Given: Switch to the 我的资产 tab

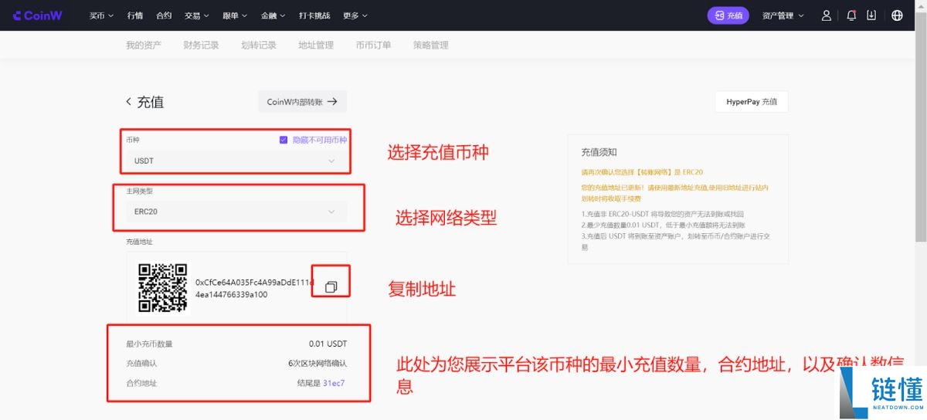Looking at the screenshot, I should (144, 45).
